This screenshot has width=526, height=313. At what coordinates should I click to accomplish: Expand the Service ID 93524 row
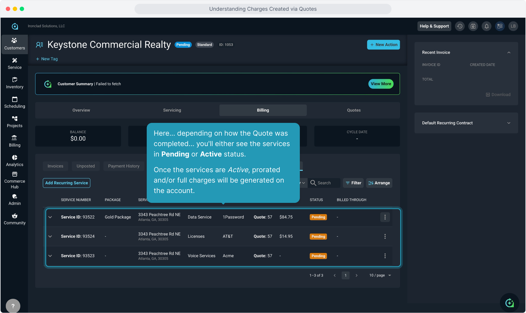click(x=50, y=236)
